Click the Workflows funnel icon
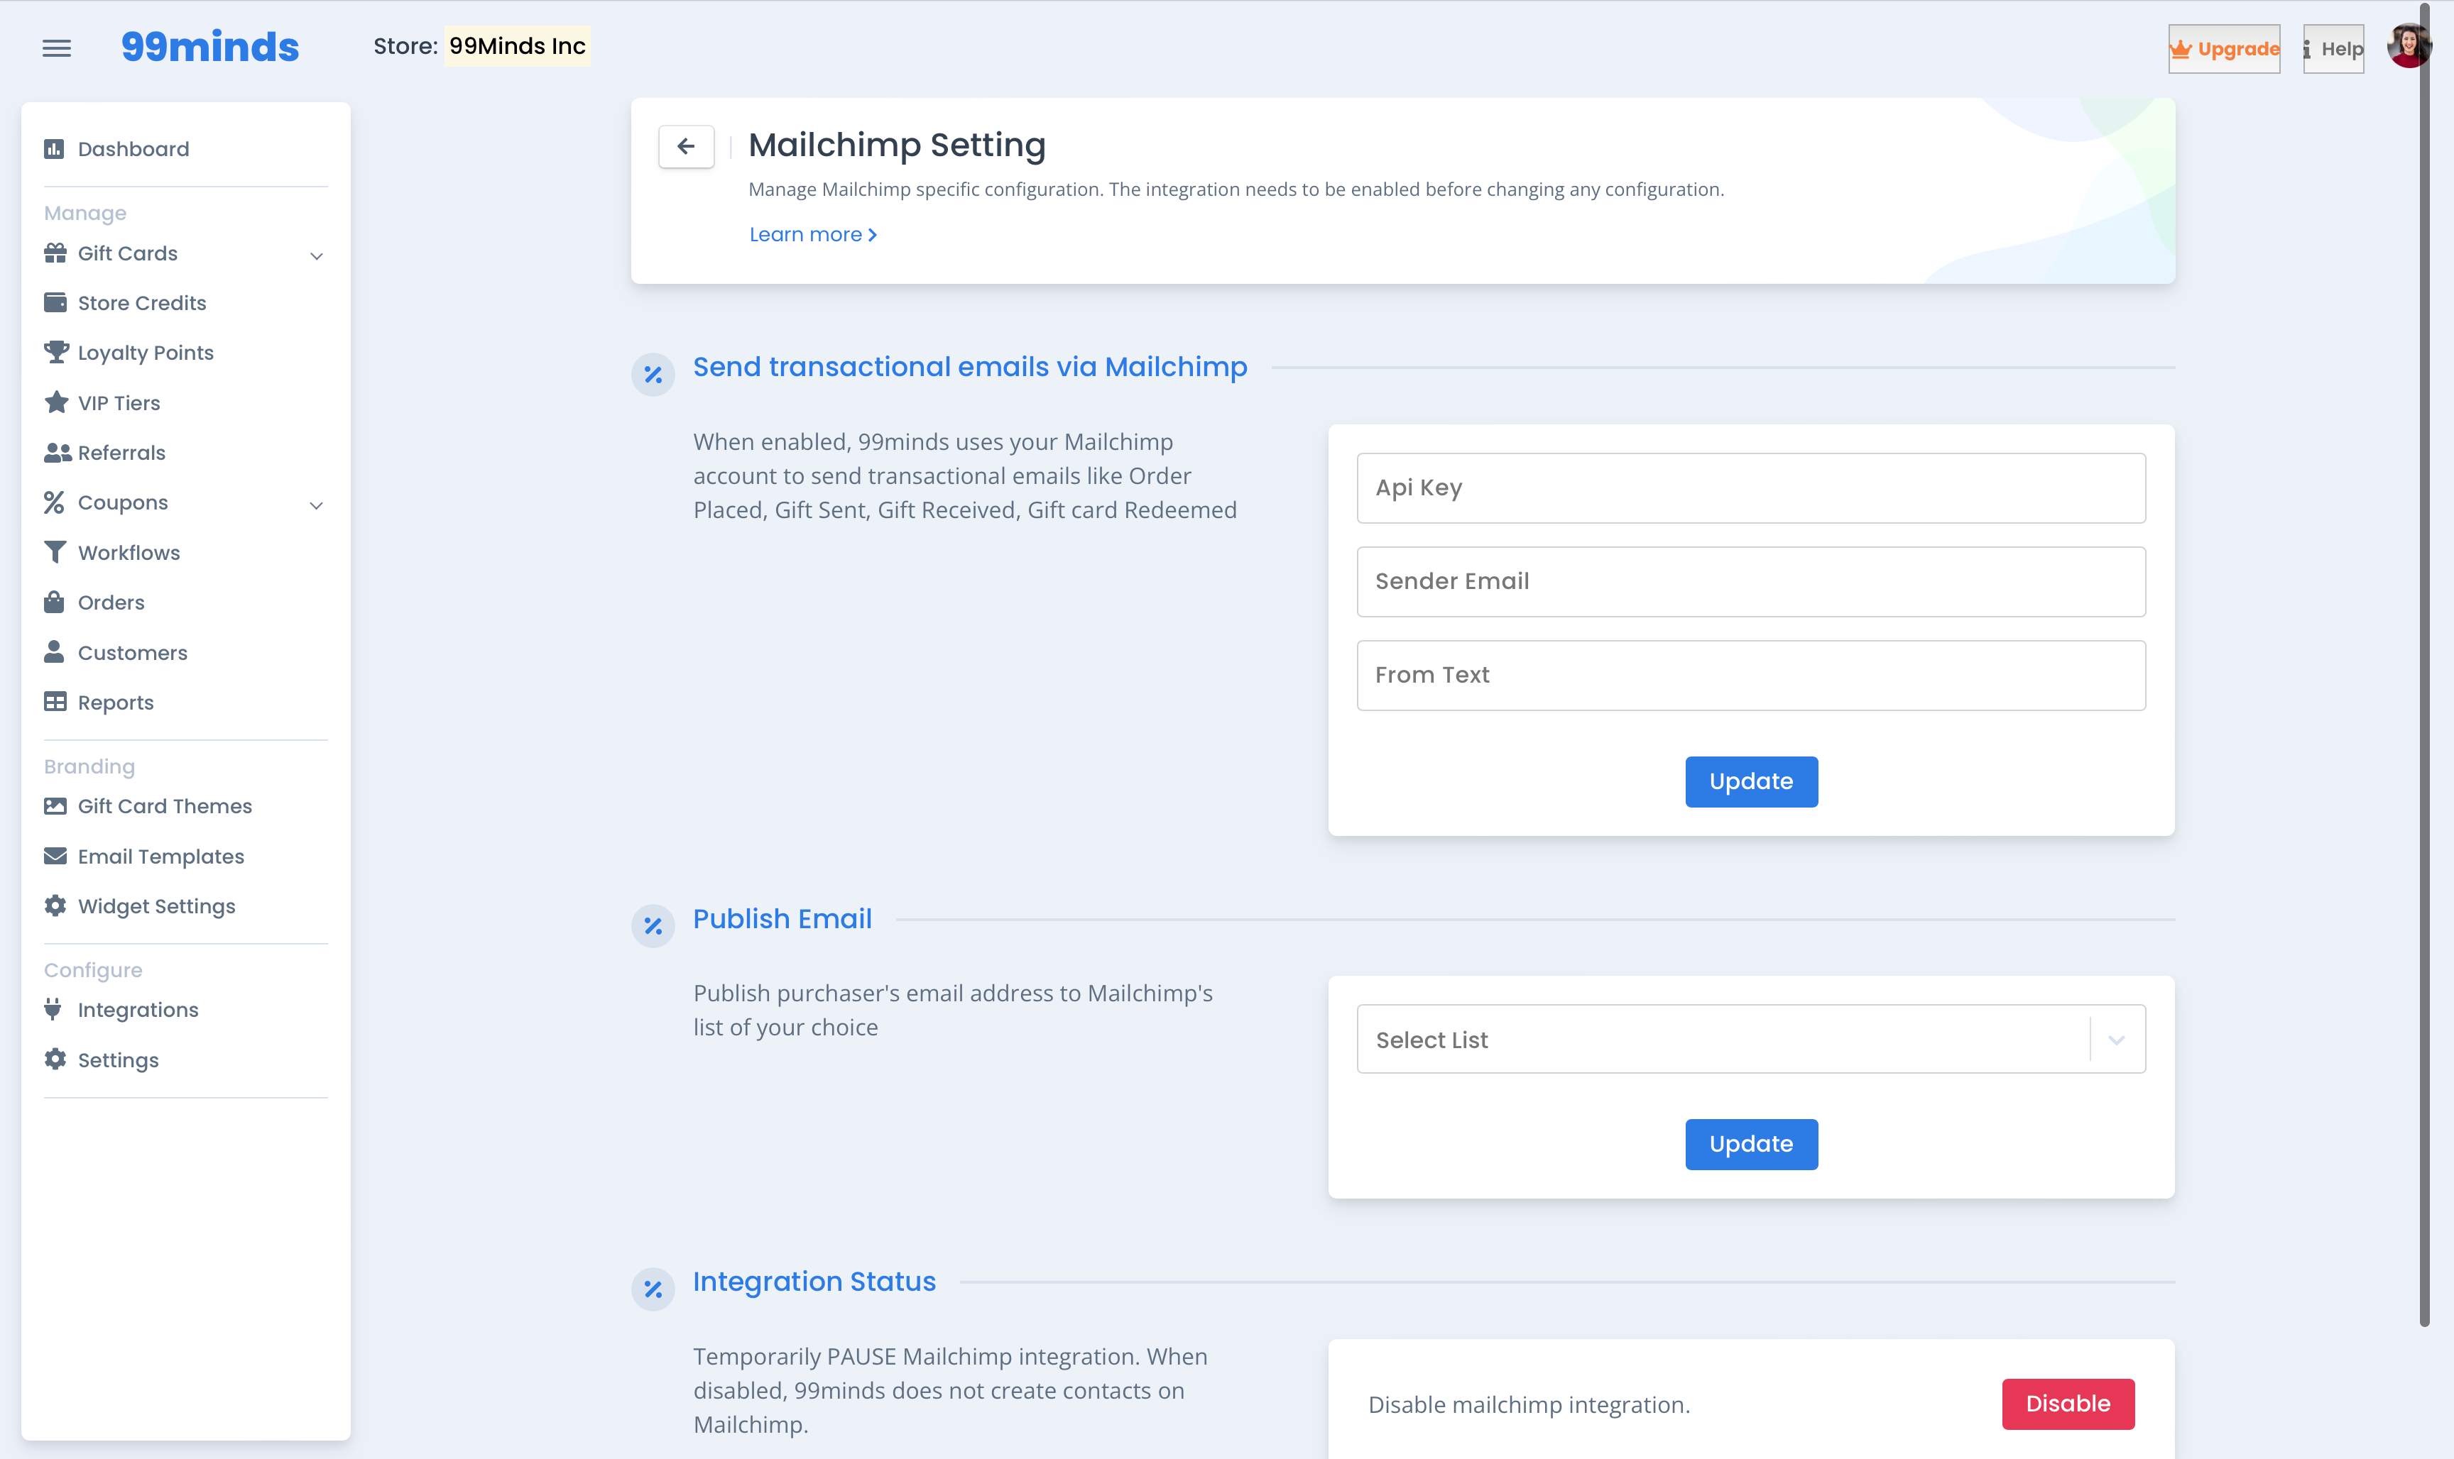This screenshot has height=1459, width=2454. coord(55,551)
